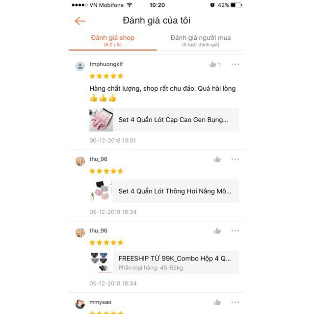The image size is (314, 314).
Task: Switch to Đánh giá người mua tab
Action: tap(201, 41)
